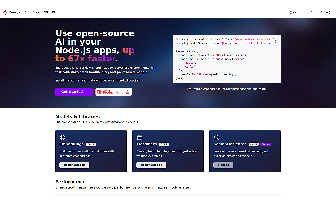Click the Semantic Search card title
Image resolution: width=336 pixels, height=204 pixels.
coord(230,144)
